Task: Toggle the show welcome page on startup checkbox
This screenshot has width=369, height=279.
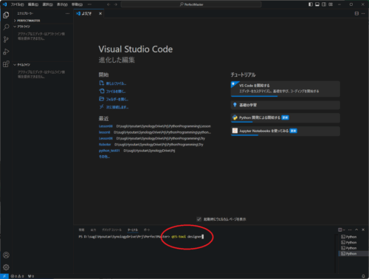Action: pos(199,219)
